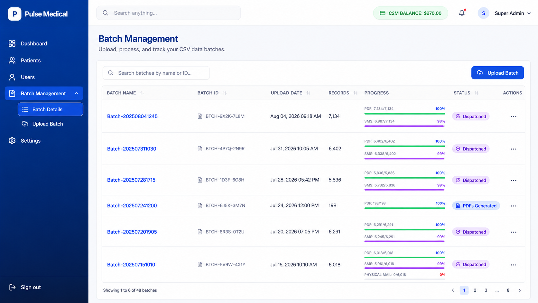Click the Pulse Medical logo icon
The image size is (538, 303).
(x=14, y=14)
